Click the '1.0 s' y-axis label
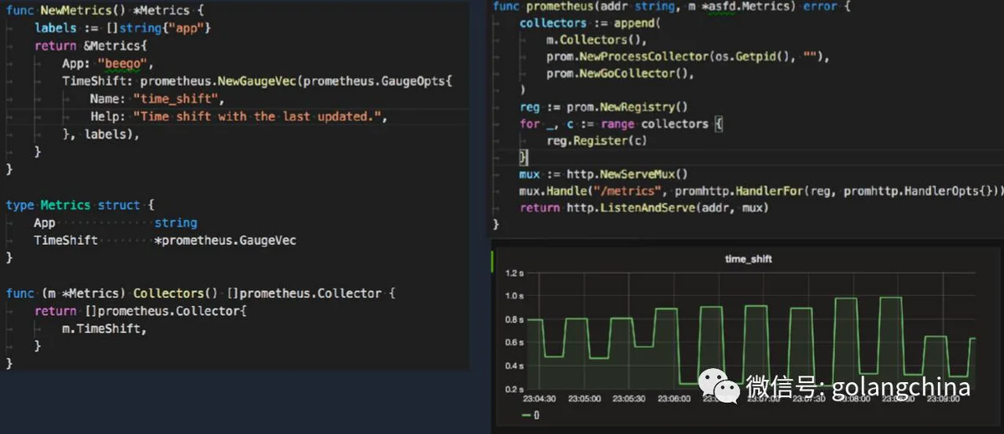Screen dimensions: 1004x434 pyautogui.click(x=515, y=296)
